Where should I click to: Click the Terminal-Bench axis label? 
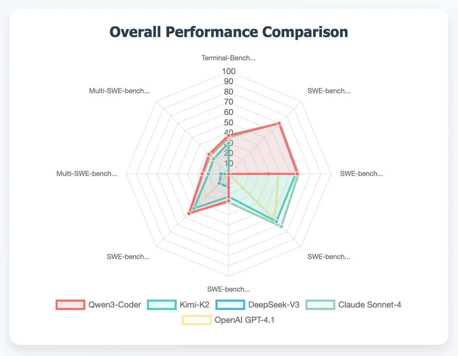pyautogui.click(x=228, y=58)
